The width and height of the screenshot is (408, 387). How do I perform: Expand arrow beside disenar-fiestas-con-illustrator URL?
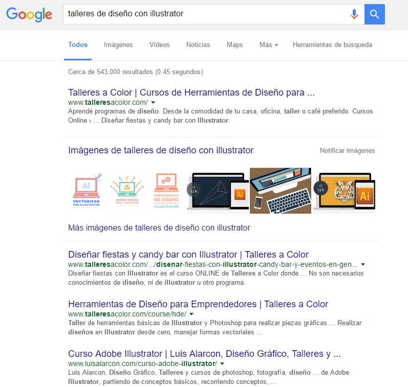coord(363,265)
